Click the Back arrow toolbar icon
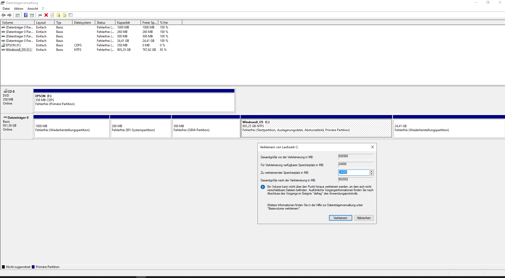 click(3, 15)
